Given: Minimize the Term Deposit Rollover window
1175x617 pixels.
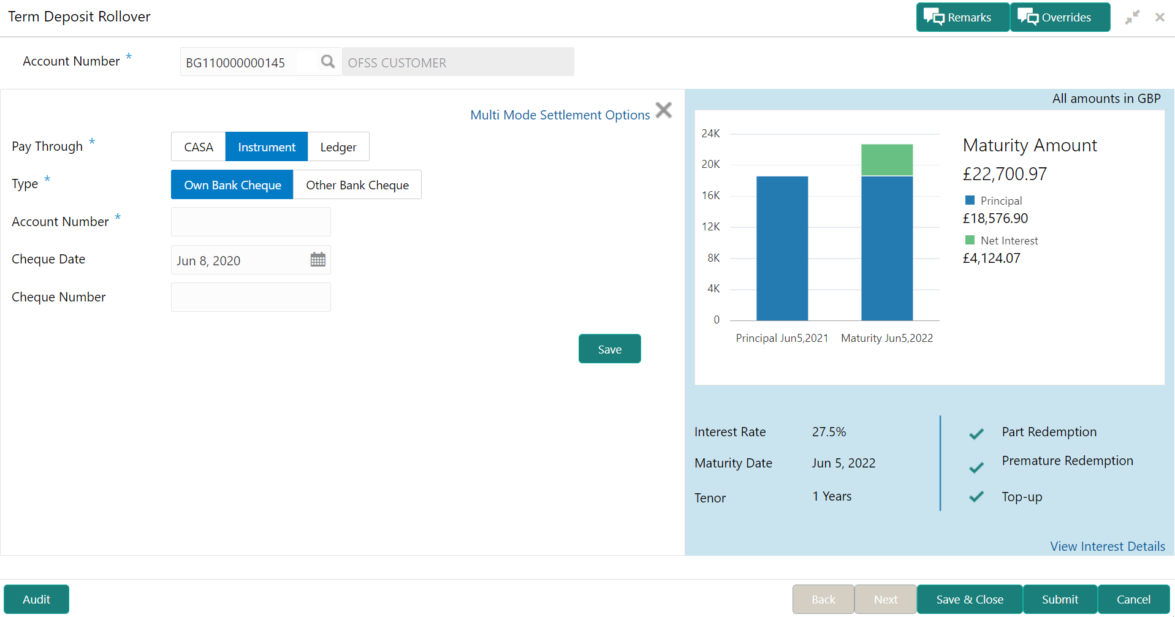Looking at the screenshot, I should coord(1132,17).
